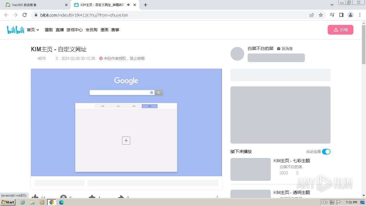This screenshot has width=366, height=206.
Task: Click the search magnifier button in video
Action: point(159,92)
